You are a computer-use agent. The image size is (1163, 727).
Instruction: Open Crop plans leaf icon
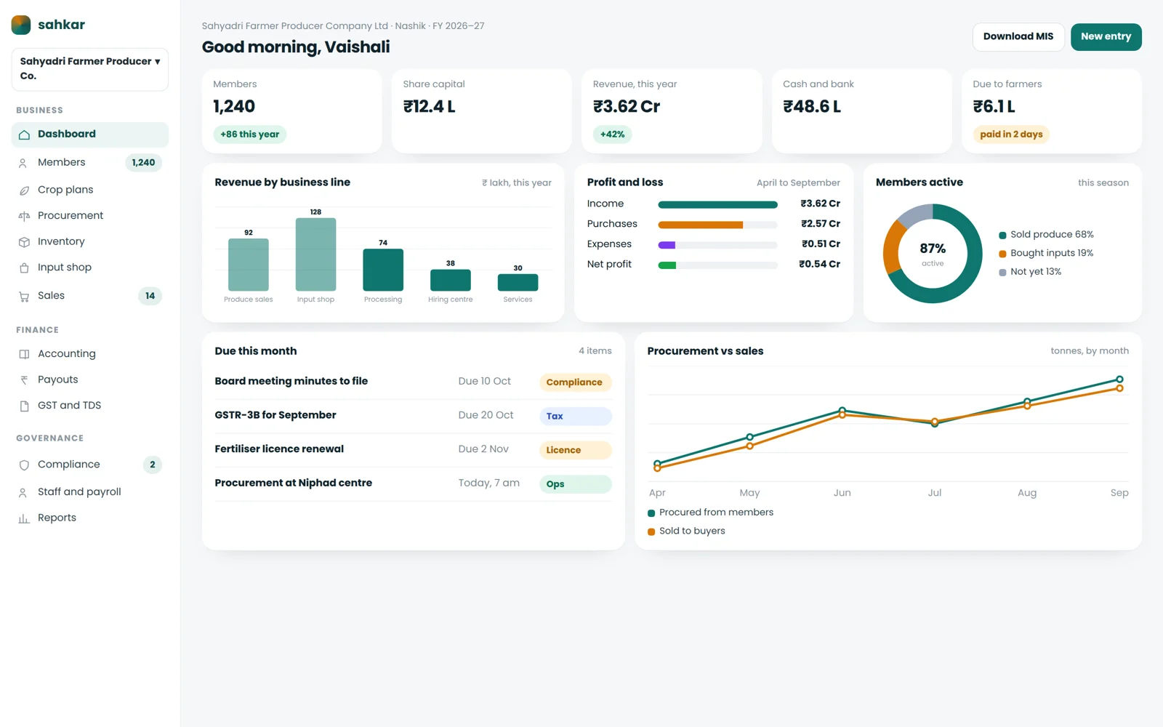(24, 190)
